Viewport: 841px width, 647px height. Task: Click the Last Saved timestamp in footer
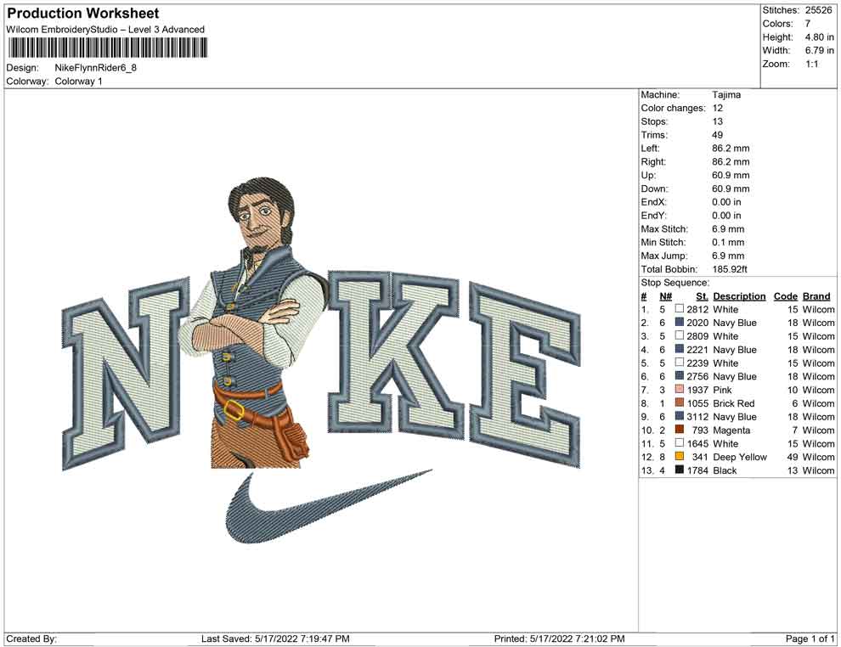[x=275, y=639]
